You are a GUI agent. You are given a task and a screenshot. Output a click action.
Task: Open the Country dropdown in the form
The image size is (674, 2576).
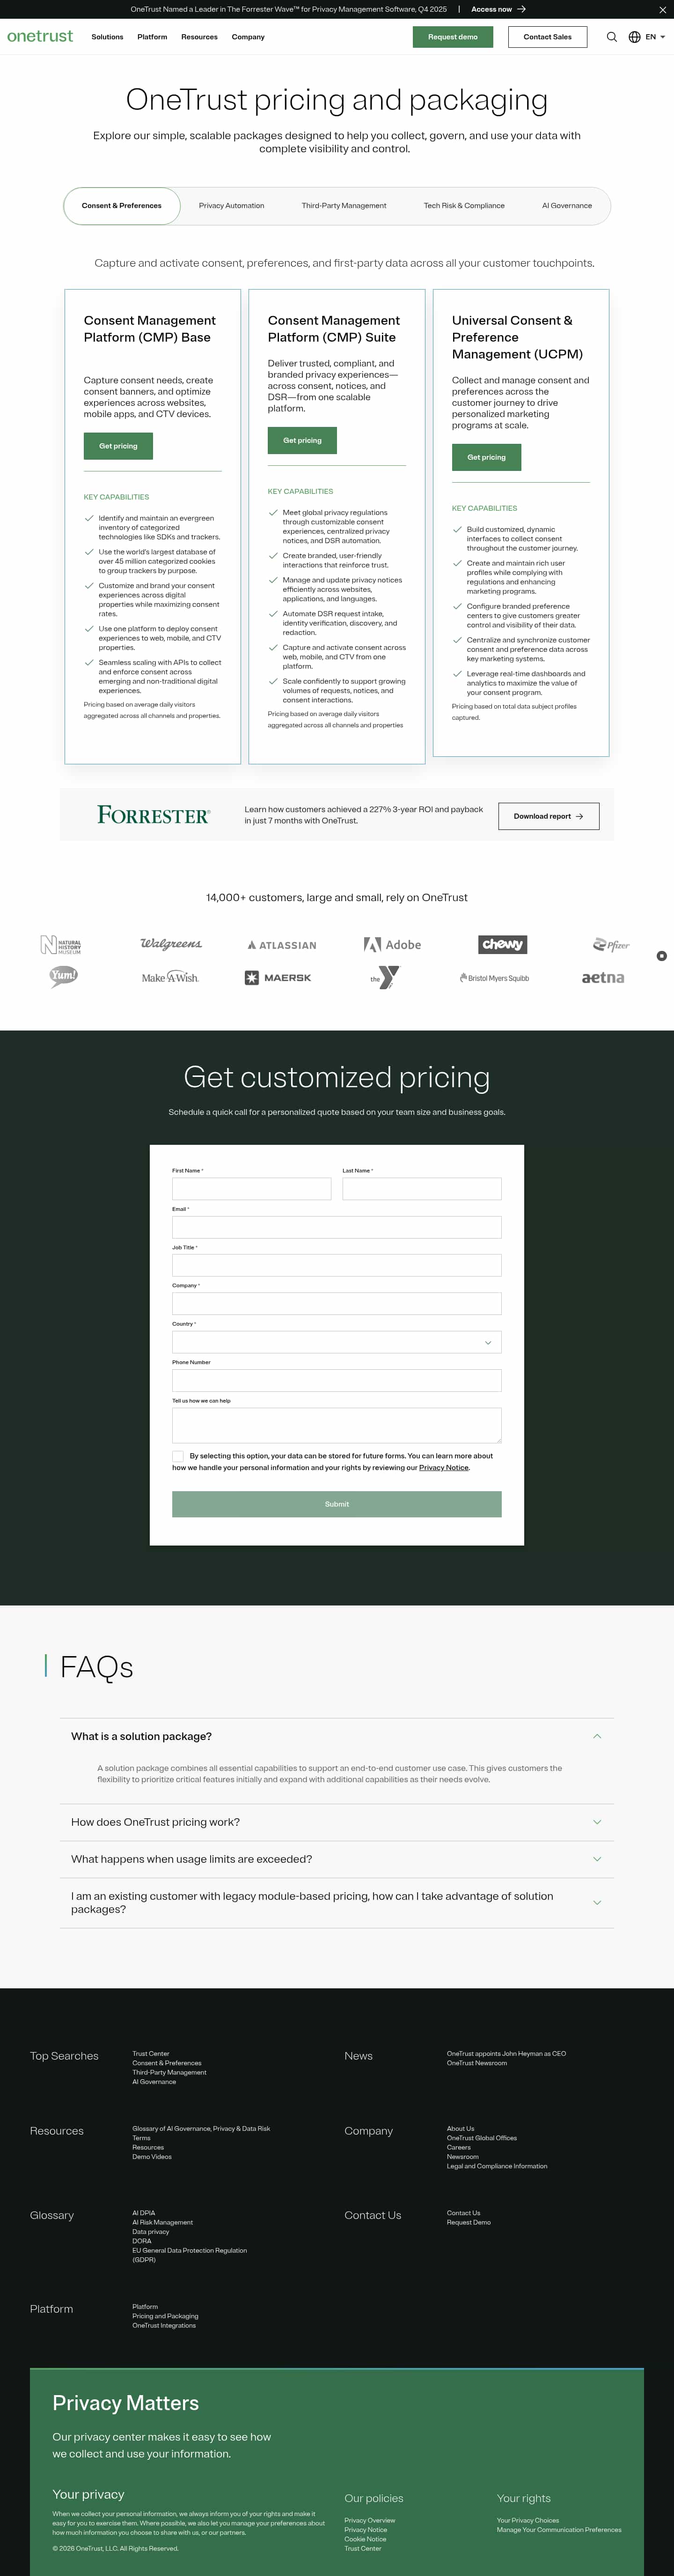click(x=337, y=1342)
